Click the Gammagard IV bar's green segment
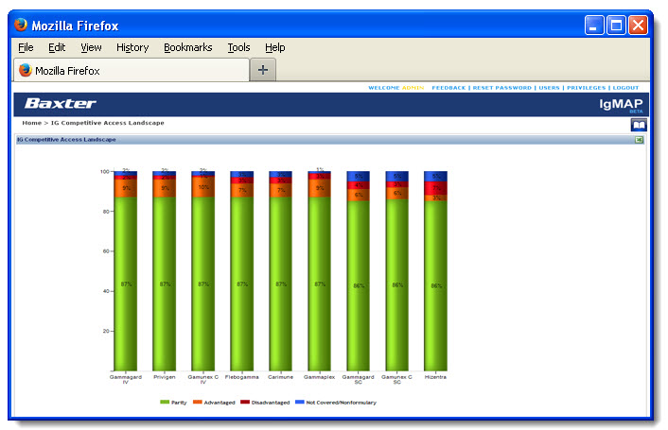 126,284
